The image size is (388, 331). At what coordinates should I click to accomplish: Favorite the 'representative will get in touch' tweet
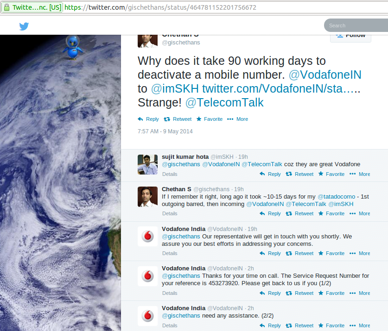[331, 253]
